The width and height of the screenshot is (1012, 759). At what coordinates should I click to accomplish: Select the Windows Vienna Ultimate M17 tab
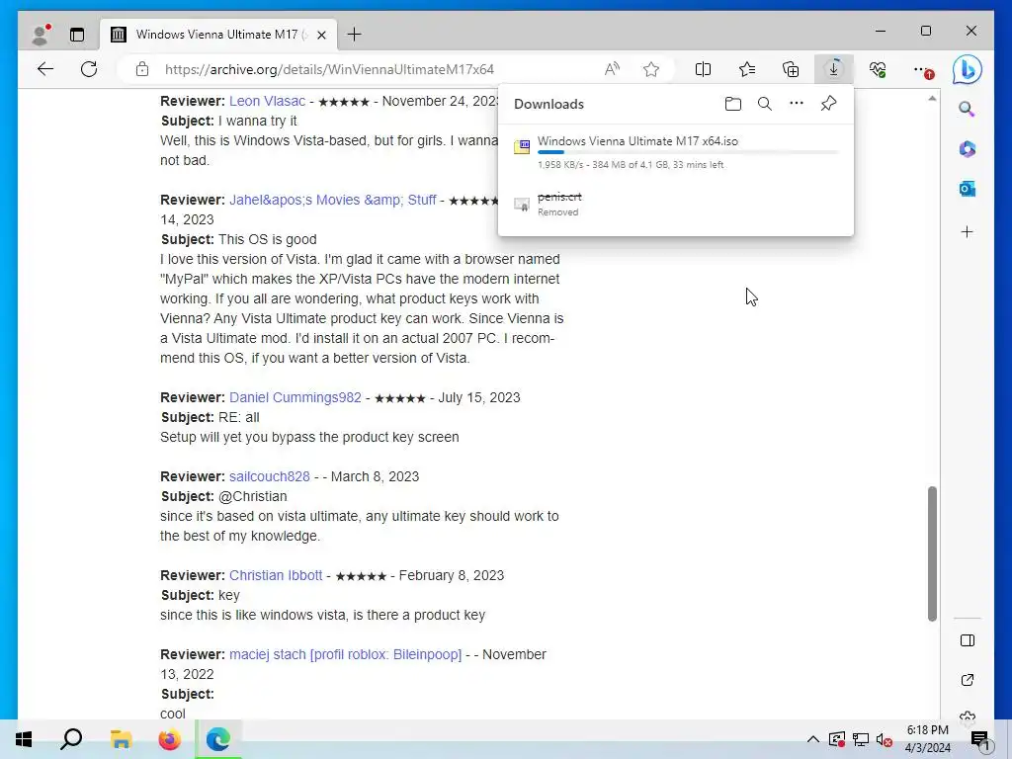point(218,35)
